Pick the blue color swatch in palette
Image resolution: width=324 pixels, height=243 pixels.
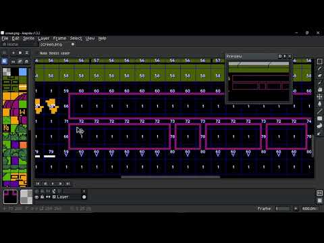coord(23,72)
